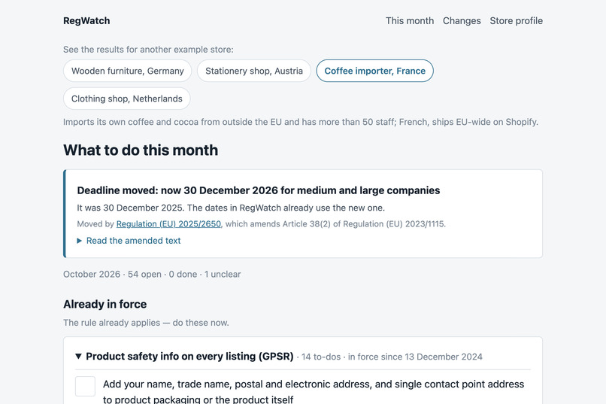Click See the results for another example store
This screenshot has width=606, height=404.
pyautogui.click(x=148, y=50)
